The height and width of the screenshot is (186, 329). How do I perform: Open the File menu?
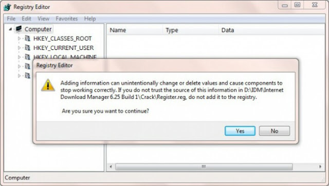(11, 19)
